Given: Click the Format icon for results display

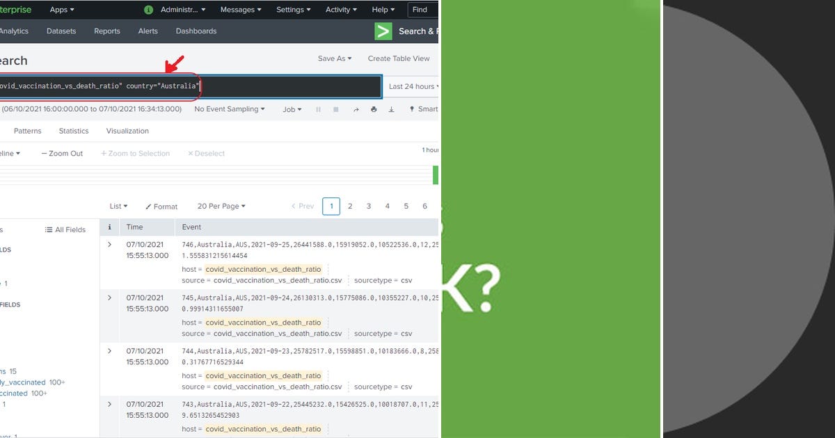Looking at the screenshot, I should [x=161, y=206].
